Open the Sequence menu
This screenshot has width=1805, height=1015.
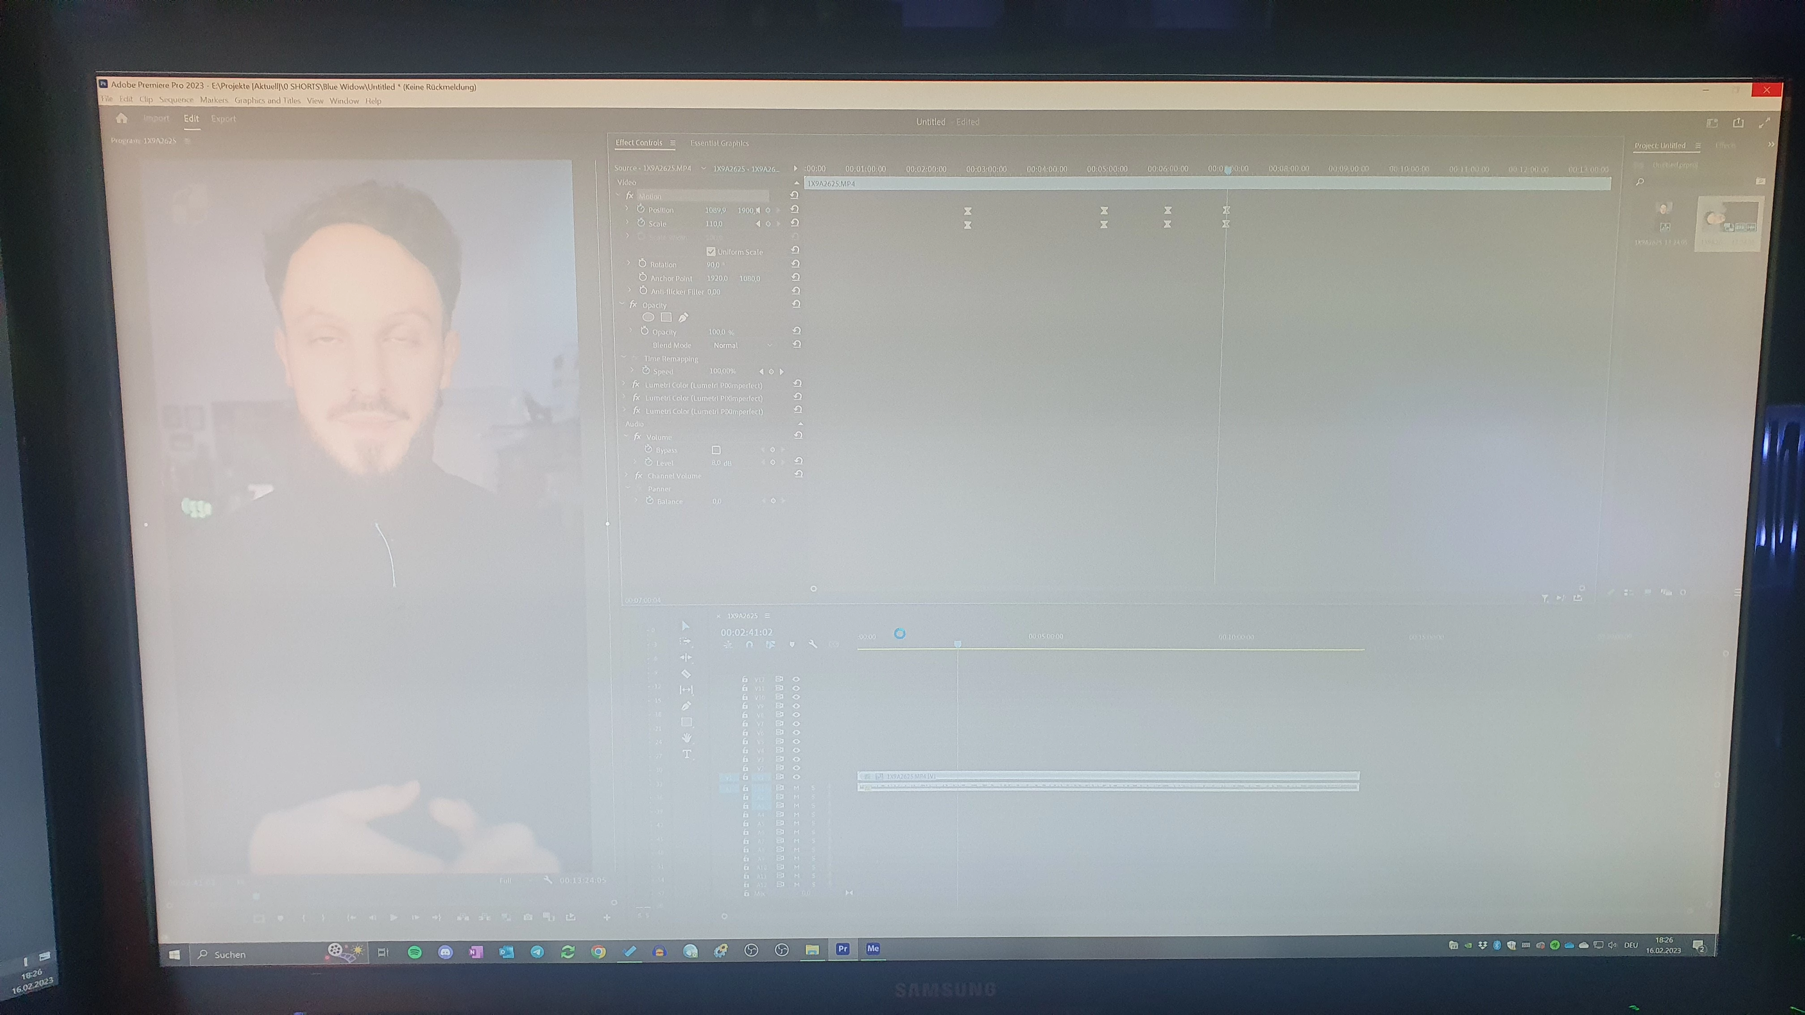(176, 100)
